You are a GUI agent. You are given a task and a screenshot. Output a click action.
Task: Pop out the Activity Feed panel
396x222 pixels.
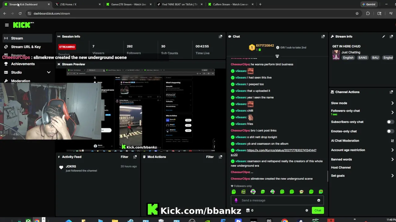point(135,157)
